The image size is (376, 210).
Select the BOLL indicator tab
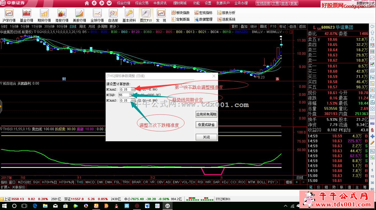click(261, 182)
